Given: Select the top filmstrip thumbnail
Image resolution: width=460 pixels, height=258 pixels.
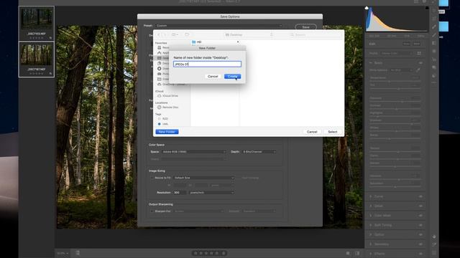Looking at the screenshot, I should [37, 23].
